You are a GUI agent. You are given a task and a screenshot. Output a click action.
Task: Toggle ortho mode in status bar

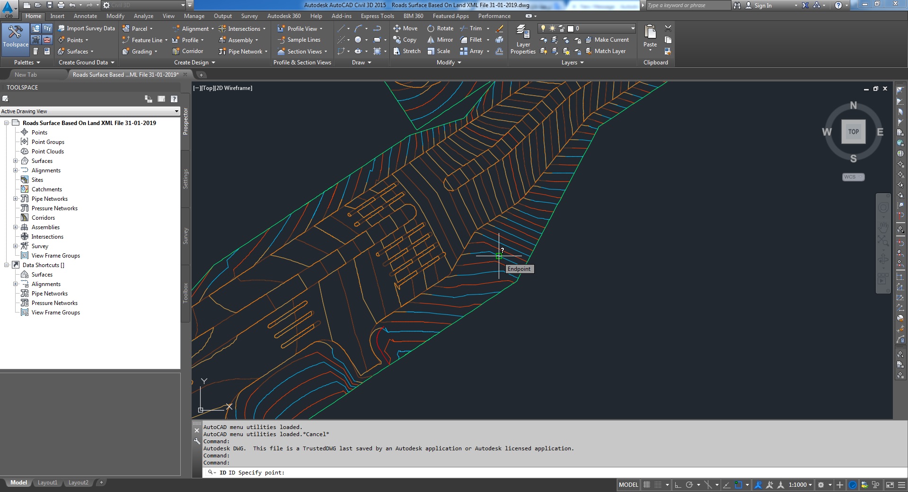coord(678,484)
